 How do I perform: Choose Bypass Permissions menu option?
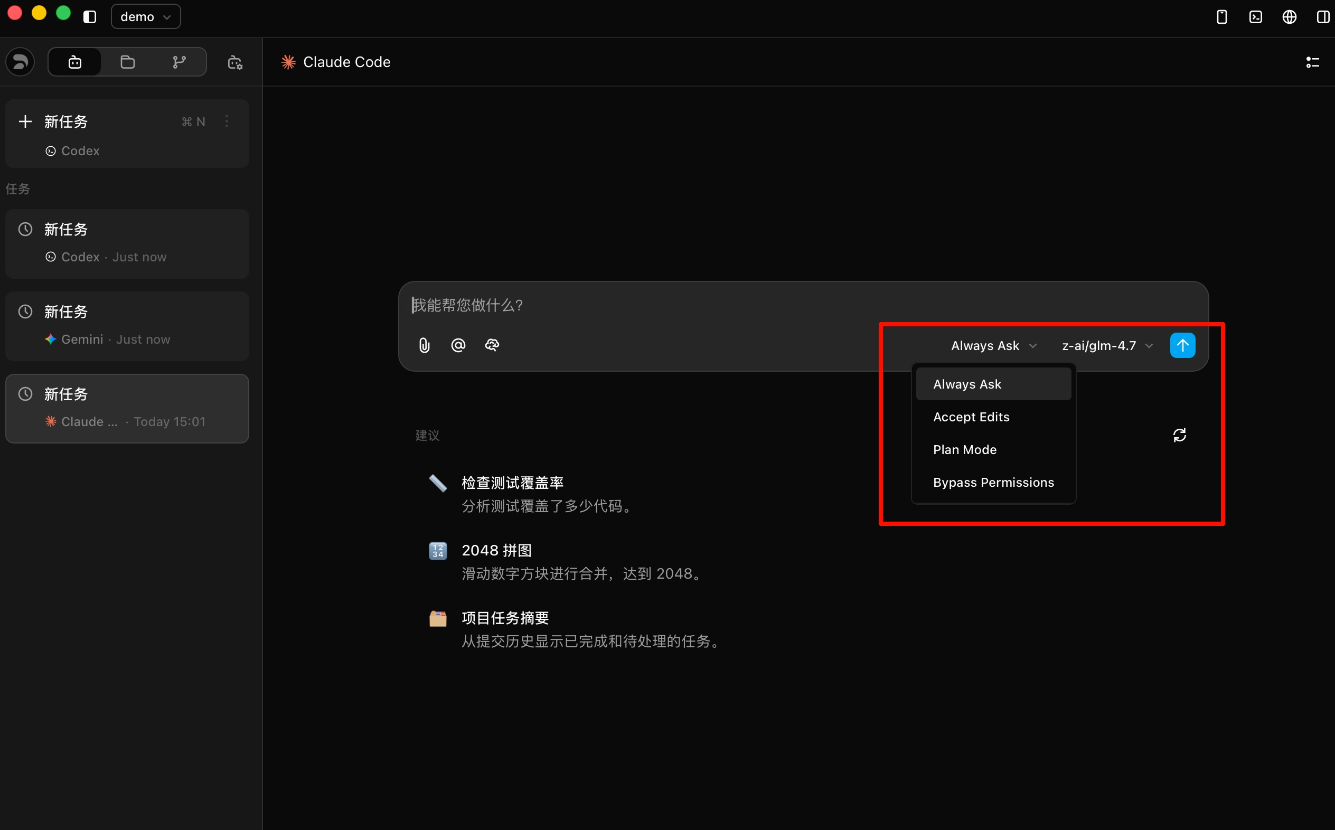[993, 483]
